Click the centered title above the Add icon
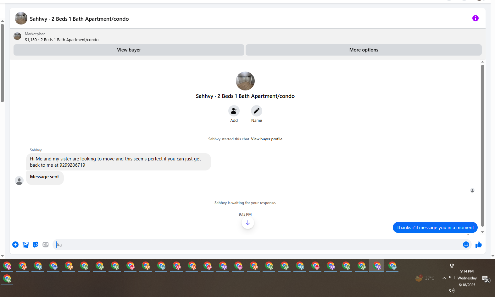This screenshot has width=495, height=297. pos(245,96)
